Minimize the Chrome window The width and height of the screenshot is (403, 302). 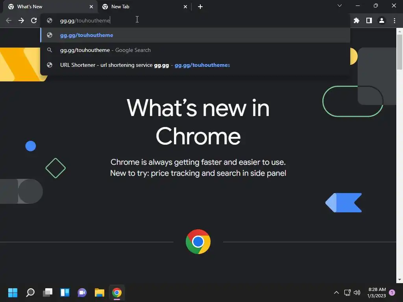click(x=358, y=6)
